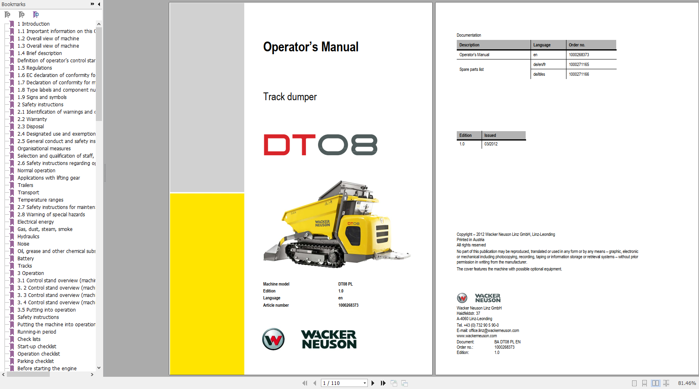Open bookmark 'Temperature ranges'
The width and height of the screenshot is (699, 389).
click(x=40, y=200)
